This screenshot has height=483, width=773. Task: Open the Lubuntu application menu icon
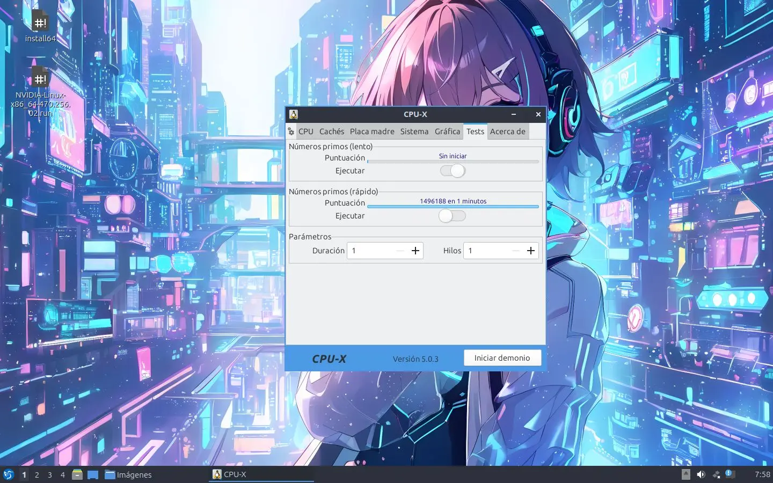[x=9, y=474]
